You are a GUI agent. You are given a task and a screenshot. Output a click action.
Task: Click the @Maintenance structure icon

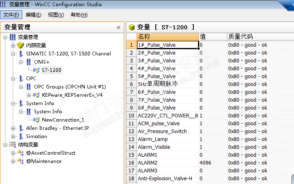pos(21,161)
